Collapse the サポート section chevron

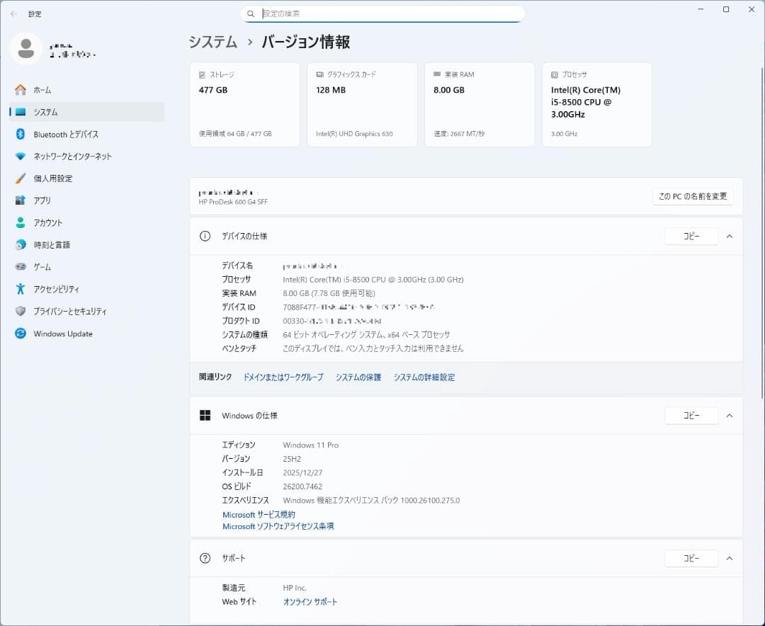pyautogui.click(x=730, y=558)
